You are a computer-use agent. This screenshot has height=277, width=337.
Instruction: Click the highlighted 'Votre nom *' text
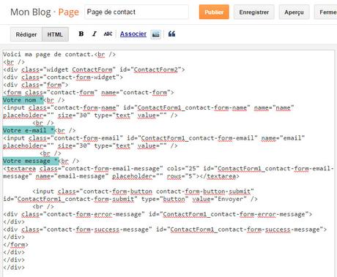pos(23,100)
